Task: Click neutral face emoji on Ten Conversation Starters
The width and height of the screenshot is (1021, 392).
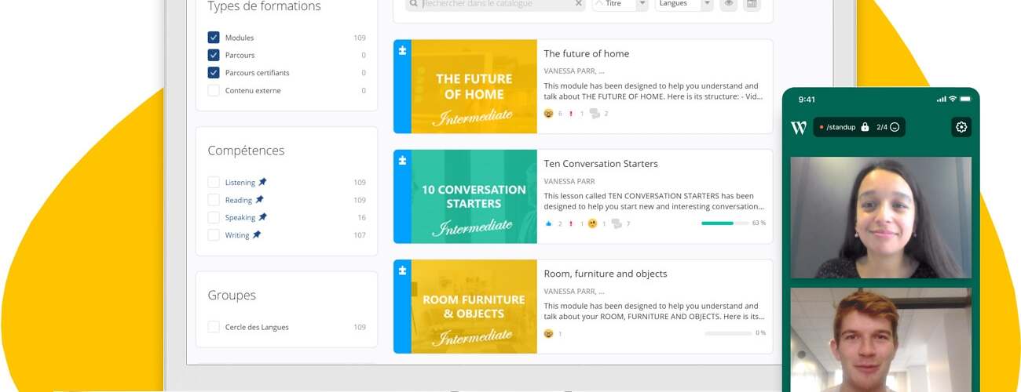Action: click(593, 223)
